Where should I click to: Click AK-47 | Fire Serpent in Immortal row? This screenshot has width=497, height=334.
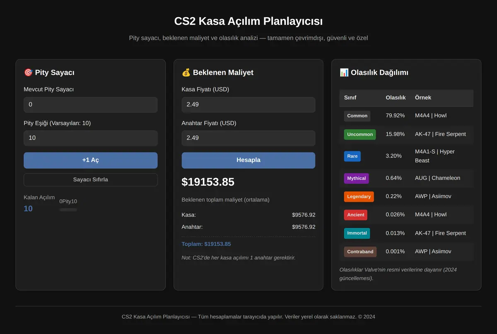440,233
